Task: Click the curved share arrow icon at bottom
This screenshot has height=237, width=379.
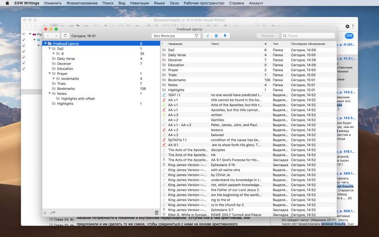Action: point(53,213)
